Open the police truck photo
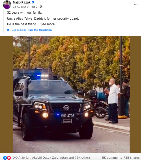 tap(71, 94)
